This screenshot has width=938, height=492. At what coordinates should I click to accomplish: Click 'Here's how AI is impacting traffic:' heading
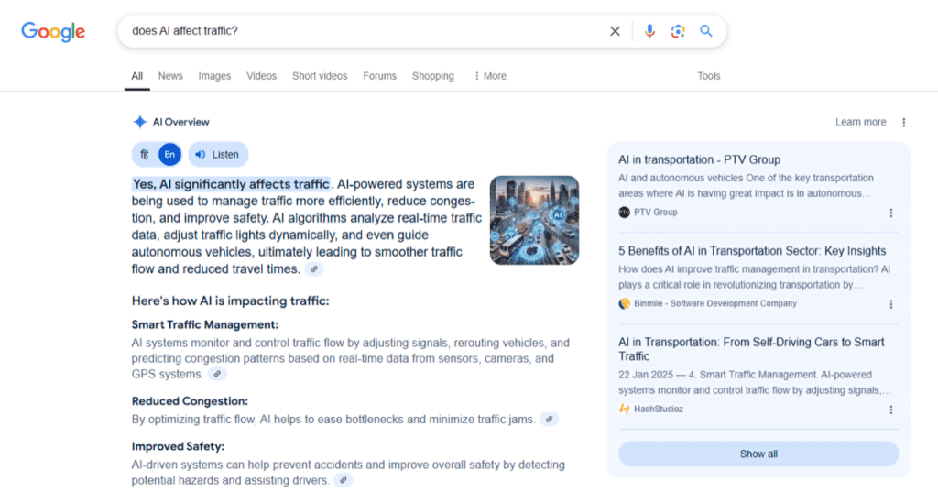point(230,301)
